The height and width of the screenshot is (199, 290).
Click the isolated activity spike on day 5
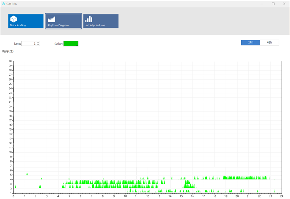pyautogui.click(x=27, y=174)
